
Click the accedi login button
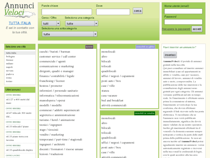tap(197, 29)
